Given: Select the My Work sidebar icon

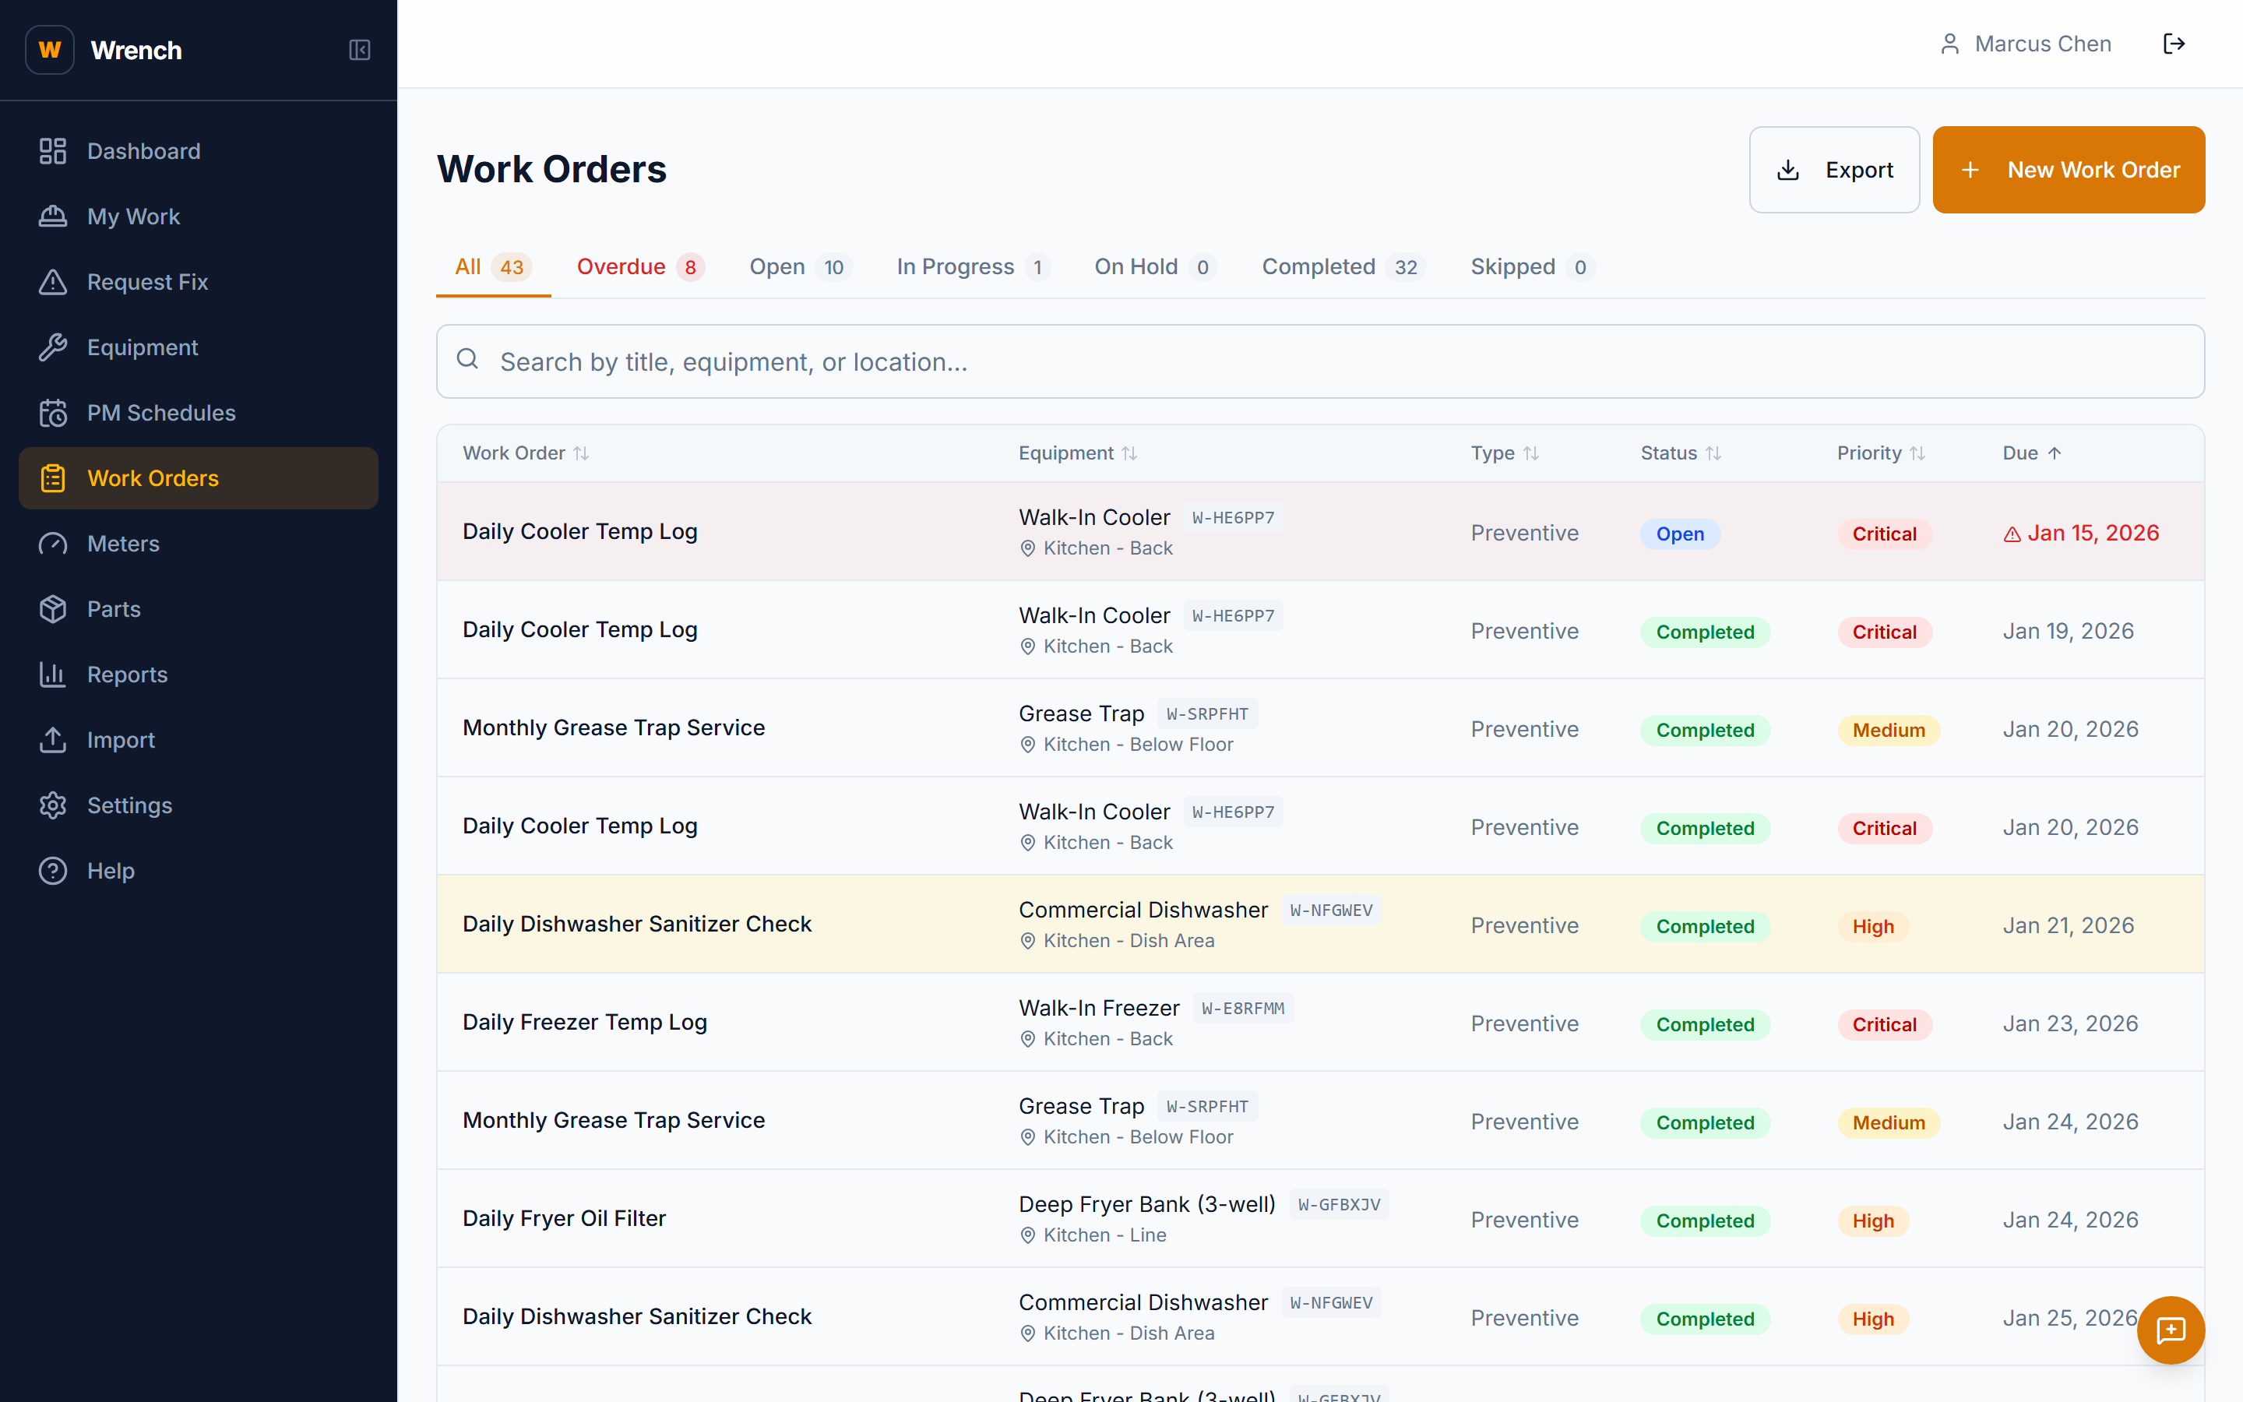Looking at the screenshot, I should [x=53, y=216].
